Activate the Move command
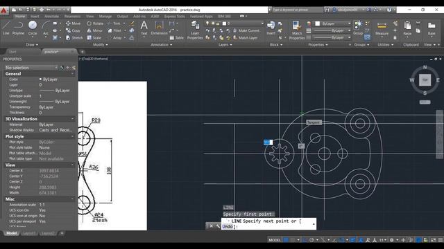 (73, 24)
